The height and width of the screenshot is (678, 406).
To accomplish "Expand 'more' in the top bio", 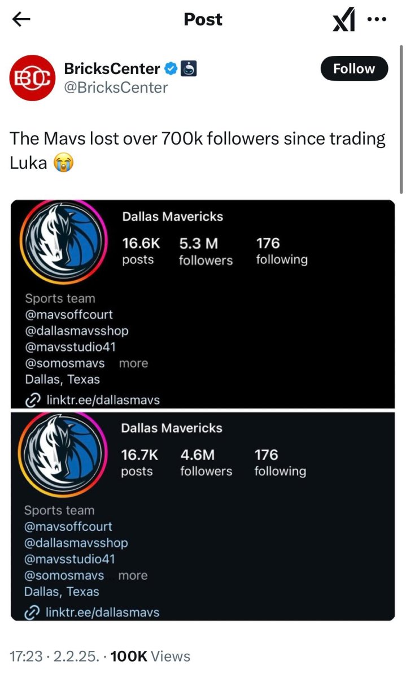I will point(133,363).
